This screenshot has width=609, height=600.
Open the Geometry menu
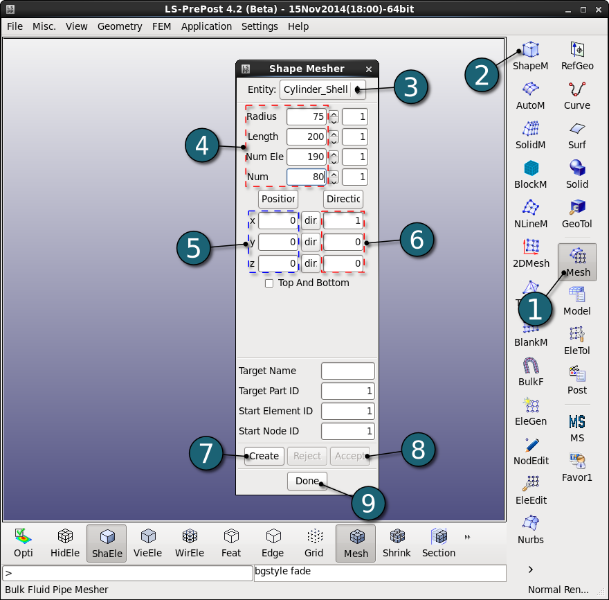pos(120,26)
